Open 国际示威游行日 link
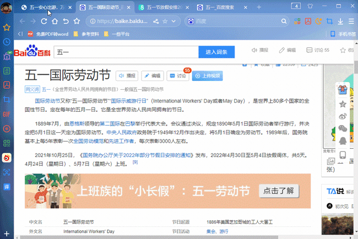 pos(128,101)
